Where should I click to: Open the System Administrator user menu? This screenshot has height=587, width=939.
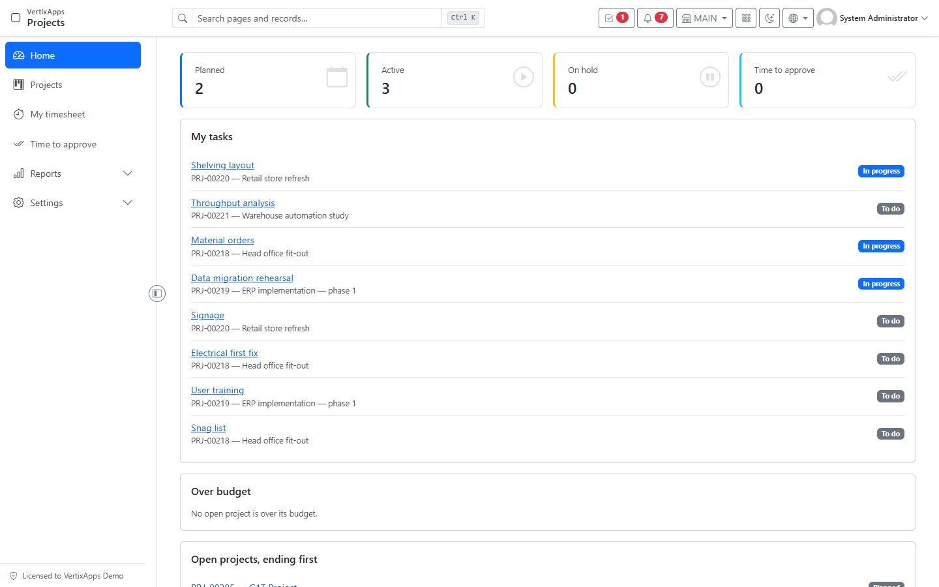[x=872, y=18]
